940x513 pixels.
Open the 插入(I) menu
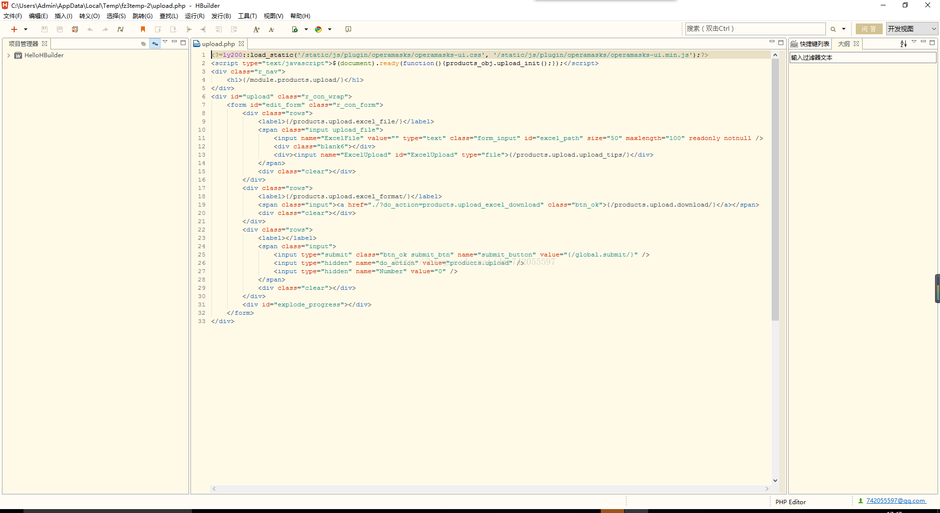[x=64, y=16]
